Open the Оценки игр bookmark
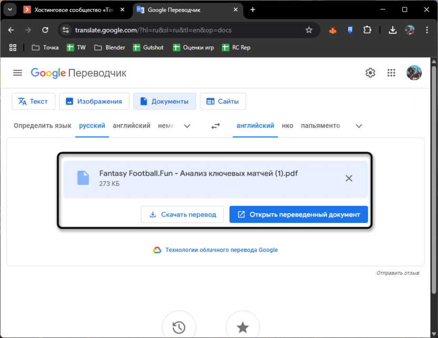This screenshot has width=438, height=338. click(193, 48)
